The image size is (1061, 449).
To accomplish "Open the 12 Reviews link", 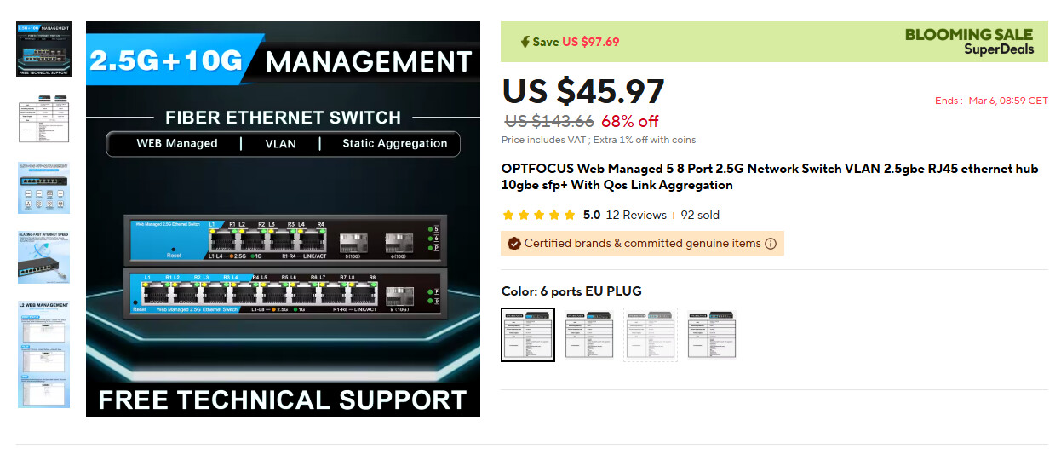I will click(636, 216).
